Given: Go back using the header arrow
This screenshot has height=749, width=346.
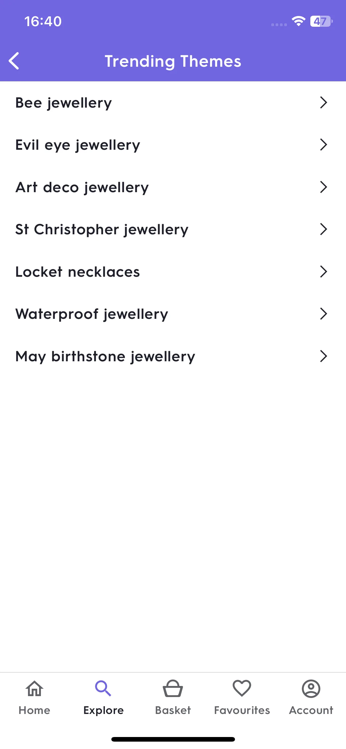Looking at the screenshot, I should click(14, 61).
